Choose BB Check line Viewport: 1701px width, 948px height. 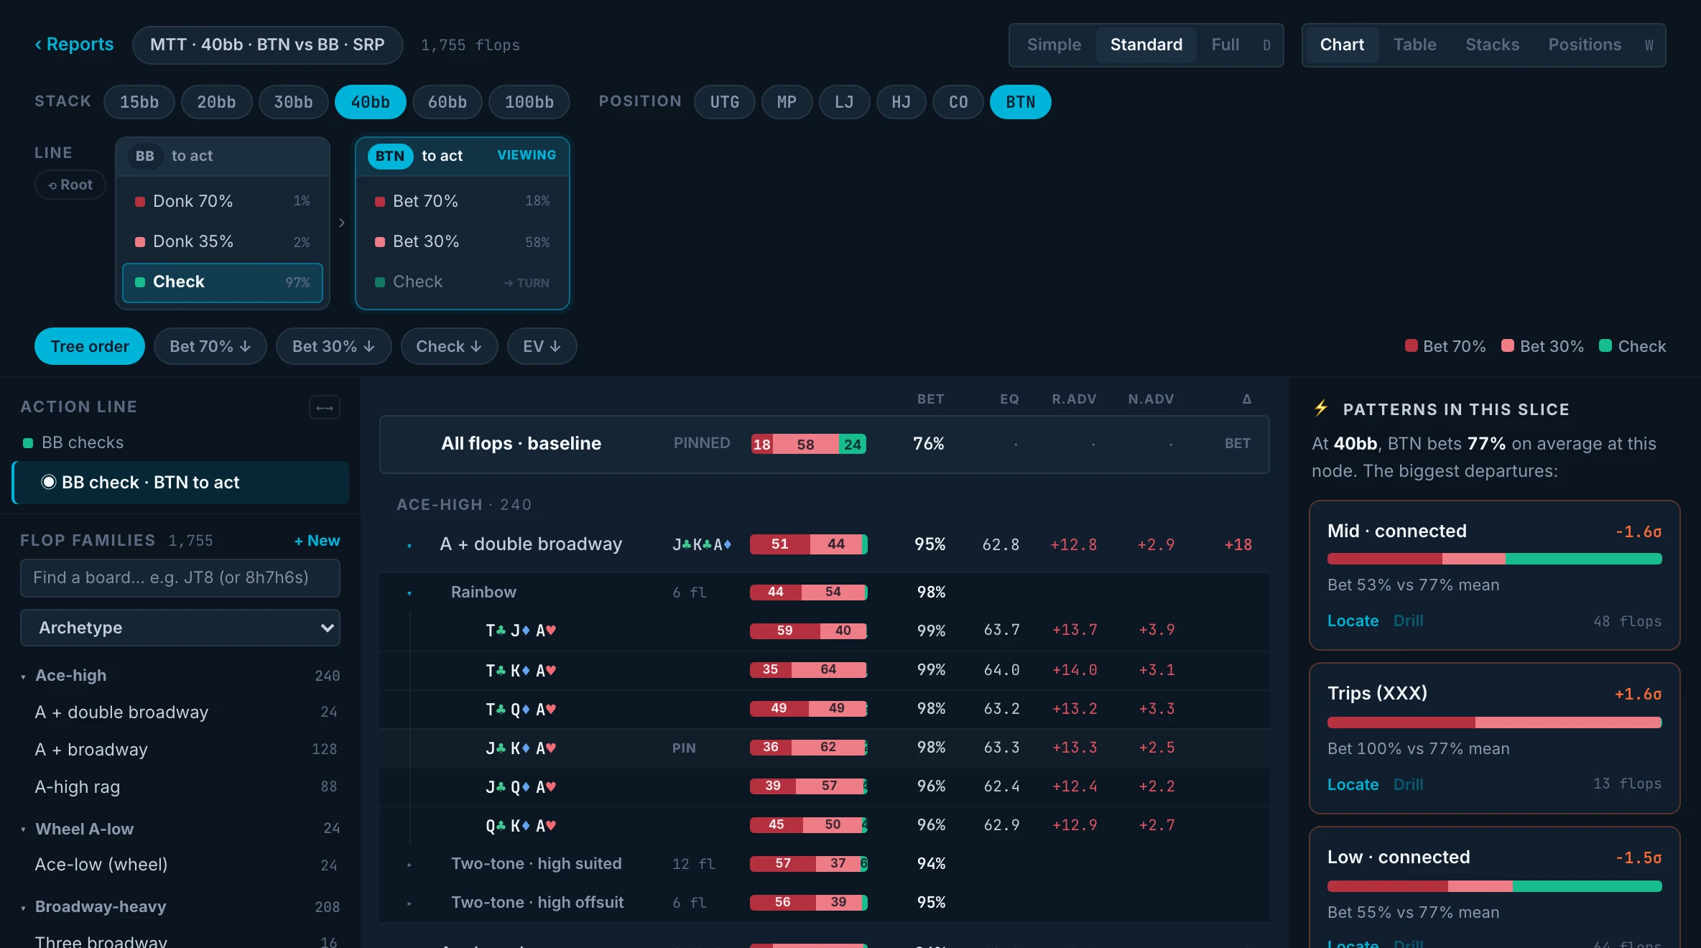click(x=223, y=282)
